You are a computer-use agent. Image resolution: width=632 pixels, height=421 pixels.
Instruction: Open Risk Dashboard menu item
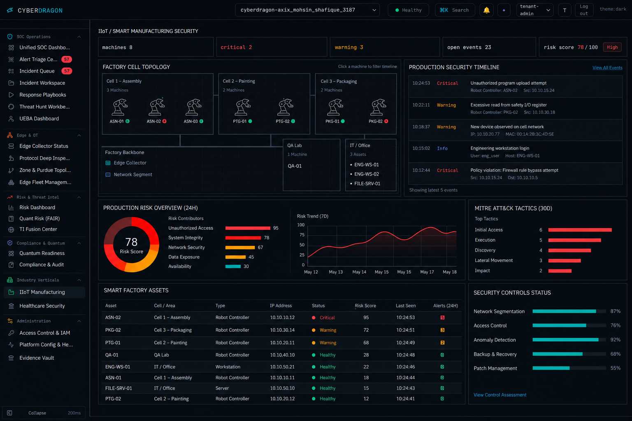pos(44,208)
